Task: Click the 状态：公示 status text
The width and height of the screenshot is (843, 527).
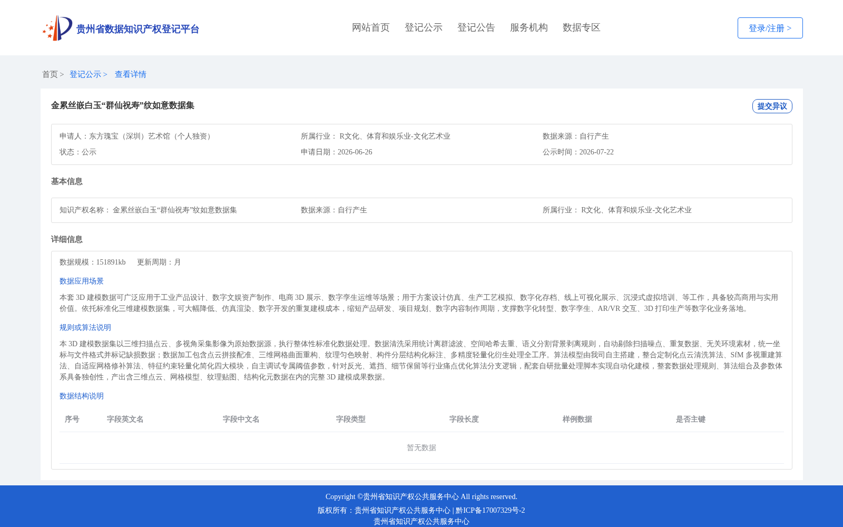Action: (x=78, y=152)
